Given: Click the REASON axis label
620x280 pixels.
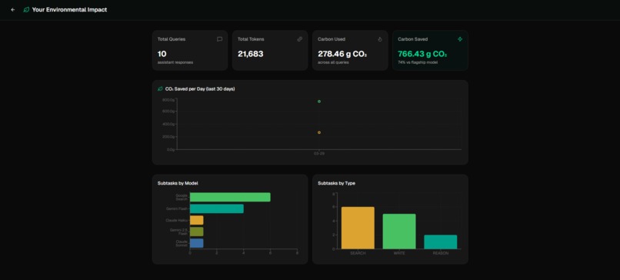Looking at the screenshot, I should 441,253.
